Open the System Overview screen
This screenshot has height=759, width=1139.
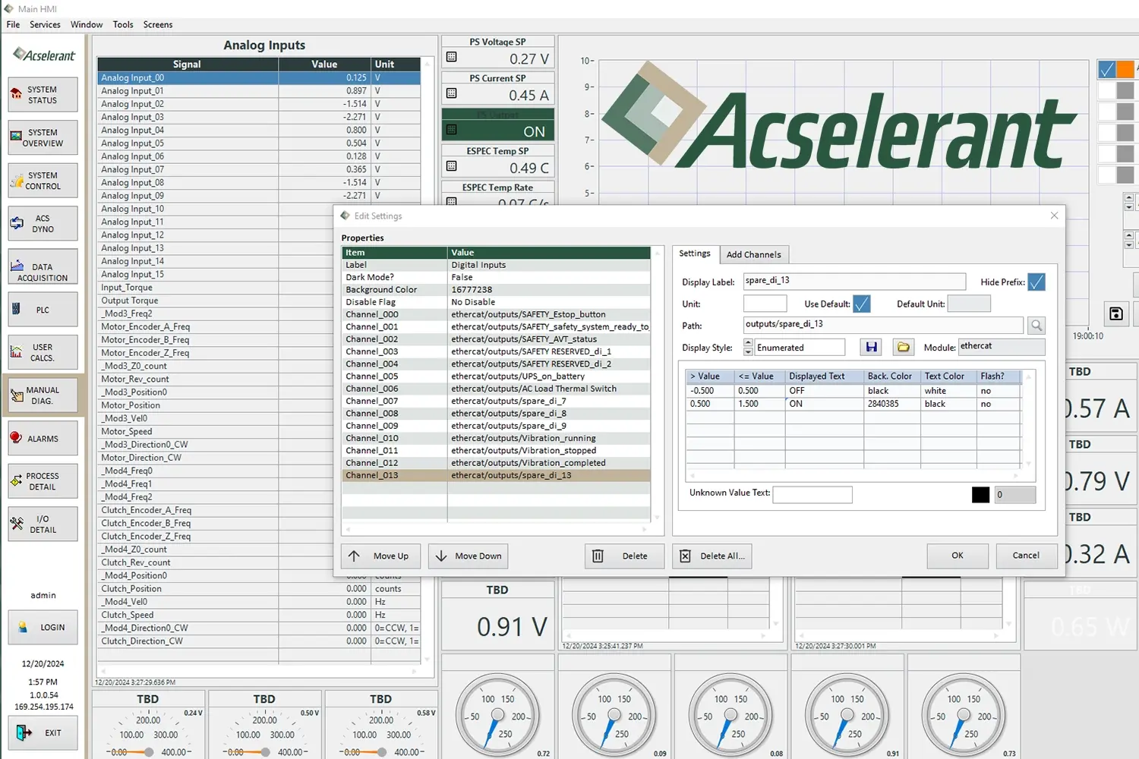click(43, 137)
